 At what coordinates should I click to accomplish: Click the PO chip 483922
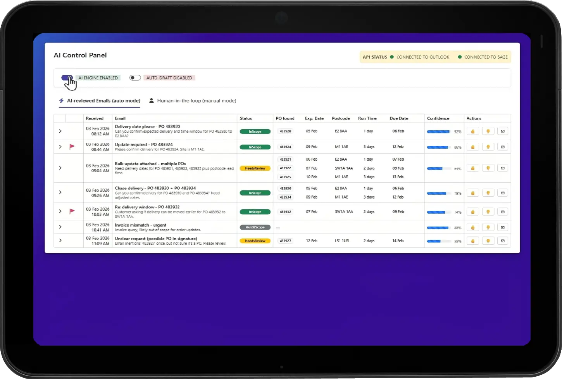click(x=285, y=168)
